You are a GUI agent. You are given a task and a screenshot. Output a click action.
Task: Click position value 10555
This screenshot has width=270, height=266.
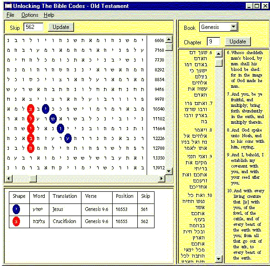(x=121, y=221)
